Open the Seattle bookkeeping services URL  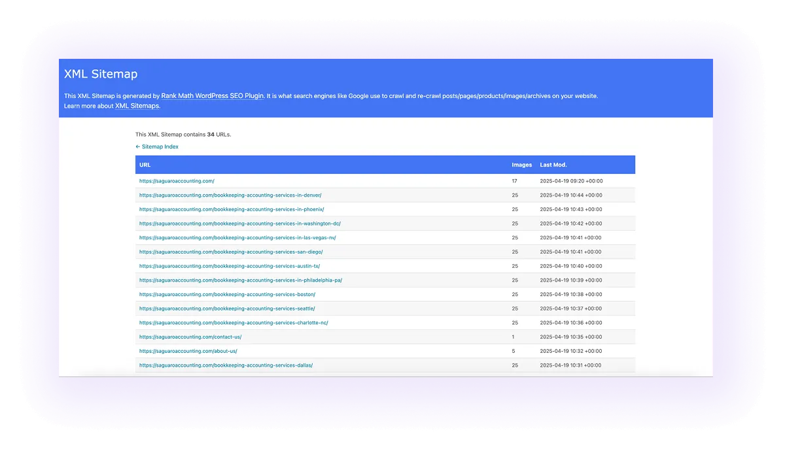point(227,308)
